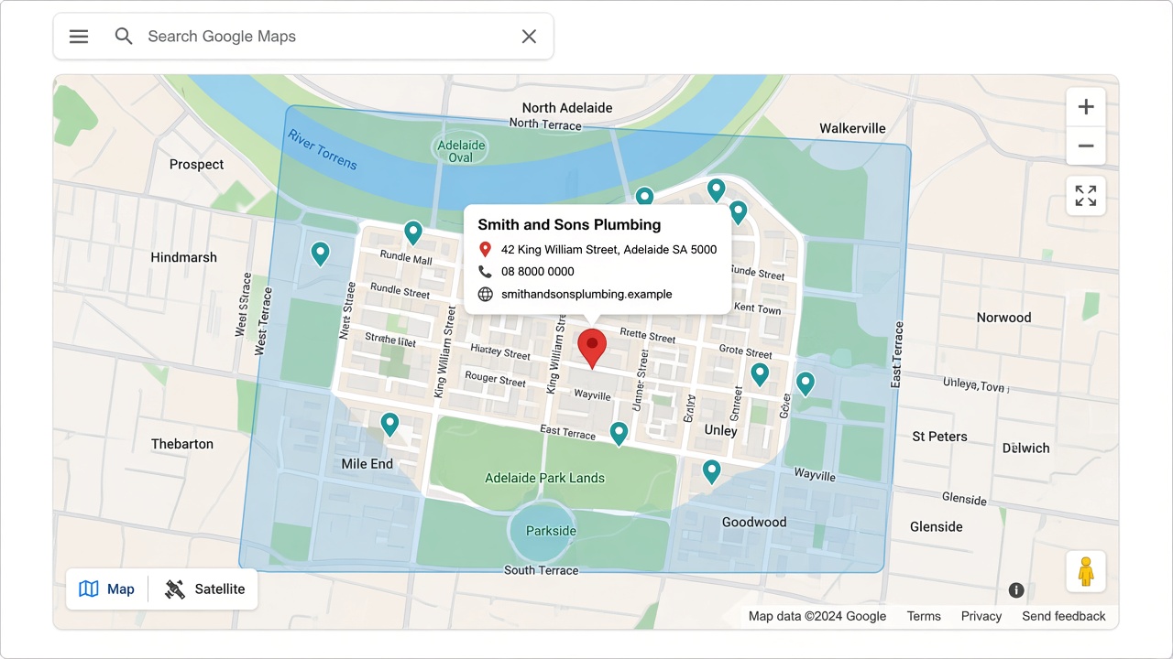Click the Adelaide Oval label
The height and width of the screenshot is (659, 1173).
click(461, 151)
